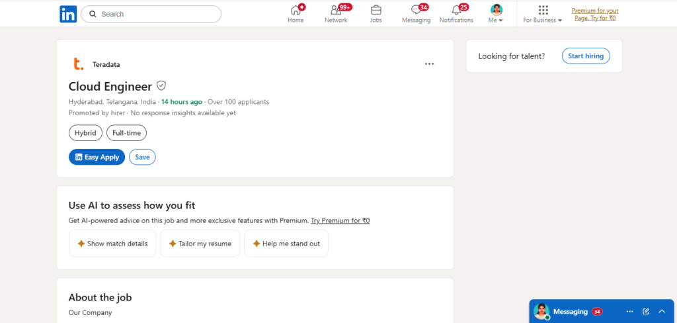
Task: Open the Teradata company name link
Action: point(106,64)
